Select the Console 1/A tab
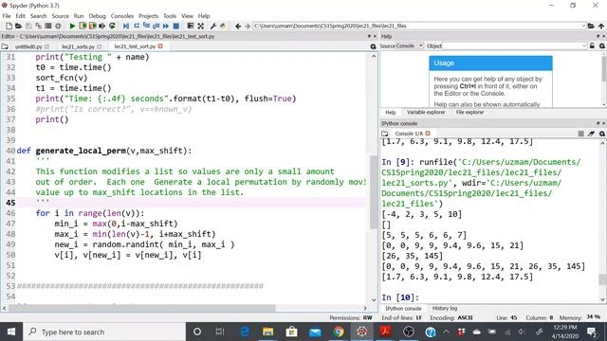The width and height of the screenshot is (607, 341). click(409, 134)
